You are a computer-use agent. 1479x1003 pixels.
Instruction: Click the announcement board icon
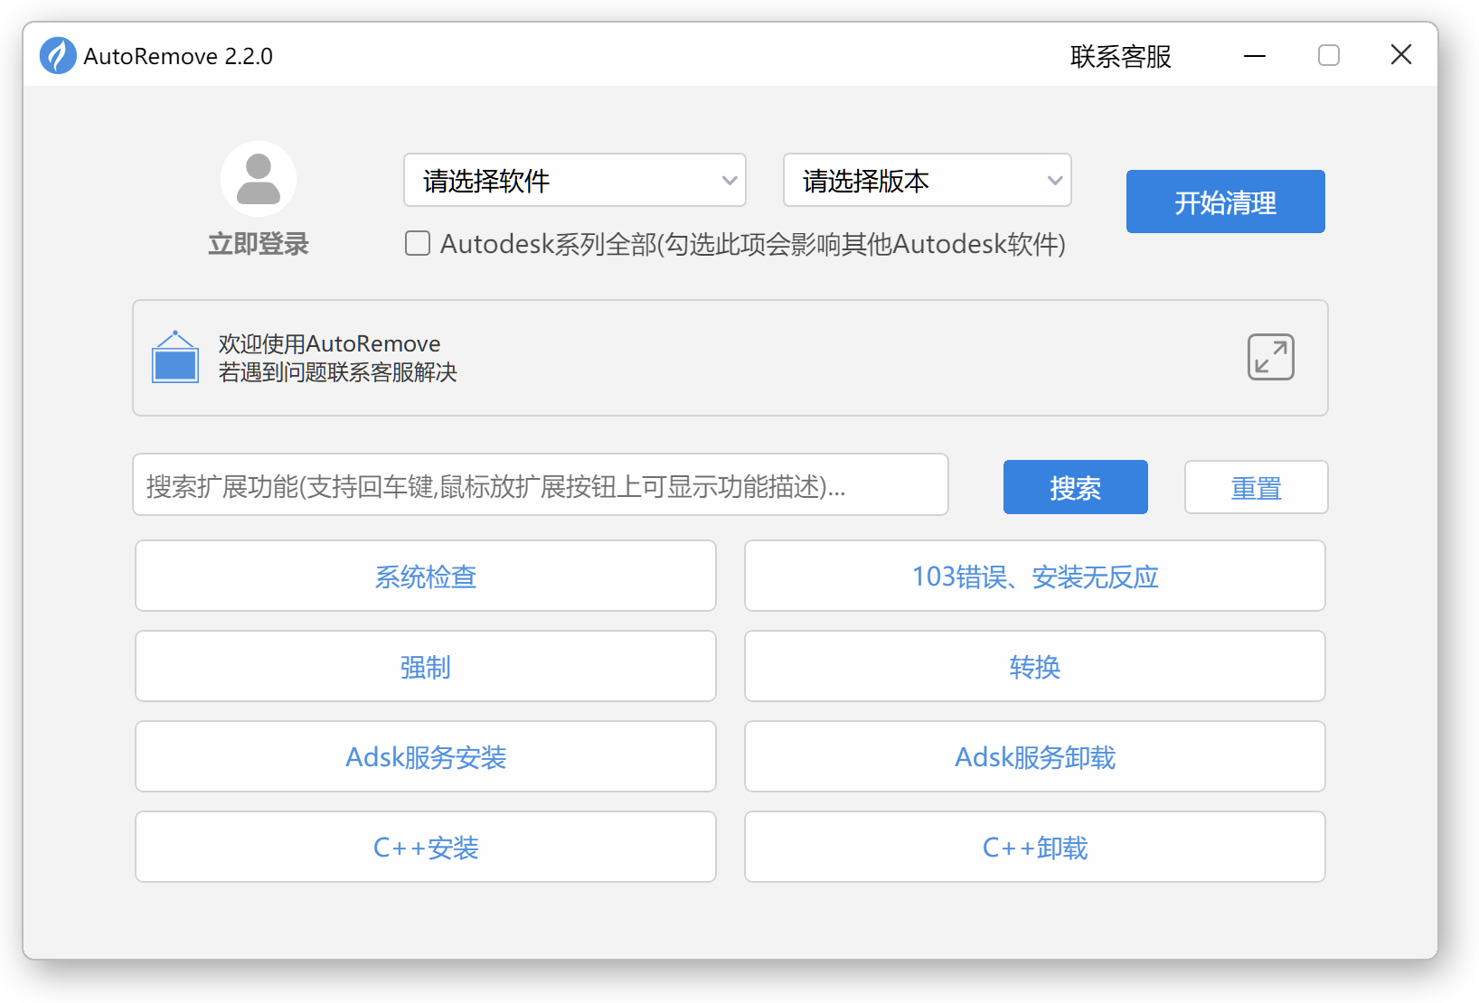[x=175, y=358]
